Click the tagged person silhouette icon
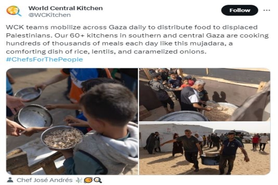 coord(10,180)
